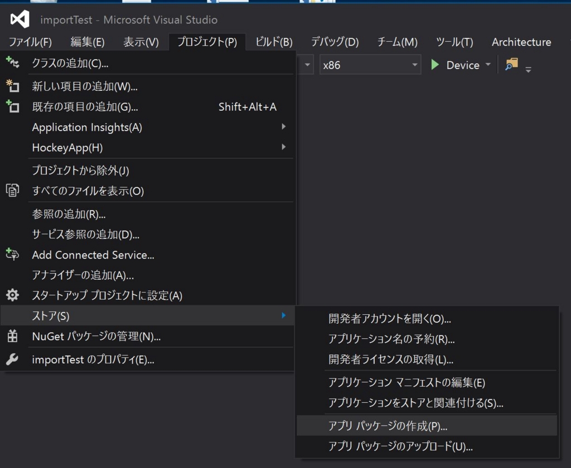The height and width of the screenshot is (468, 571).
Task: Choose アプリケーションをストアと関連付ける(S)...
Action: click(x=427, y=402)
